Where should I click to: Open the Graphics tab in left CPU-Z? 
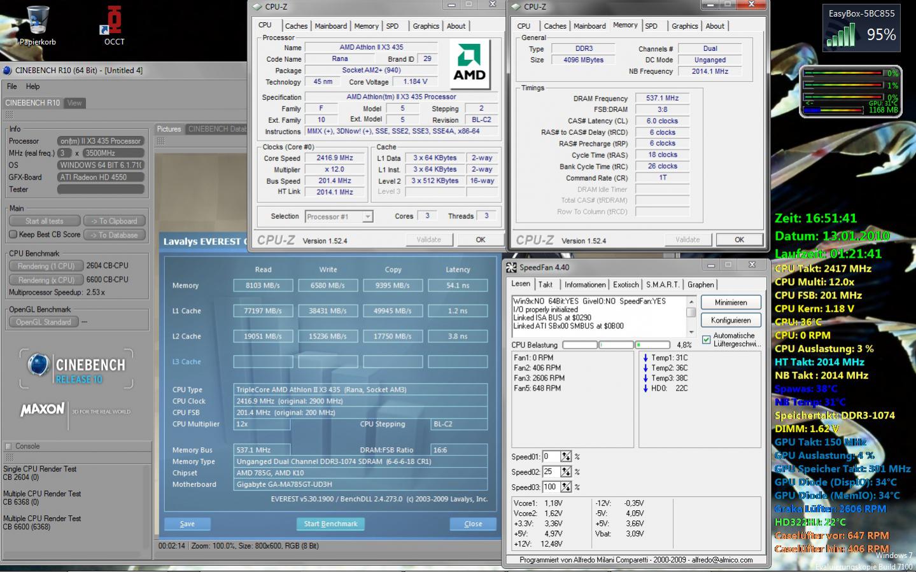coord(426,26)
